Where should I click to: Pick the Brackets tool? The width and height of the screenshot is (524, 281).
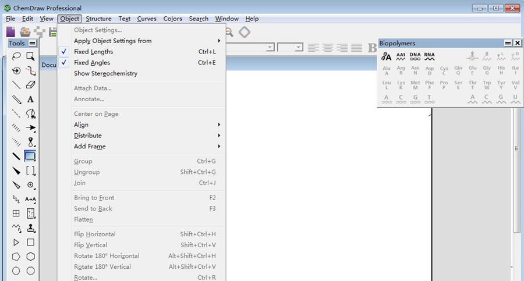31,171
